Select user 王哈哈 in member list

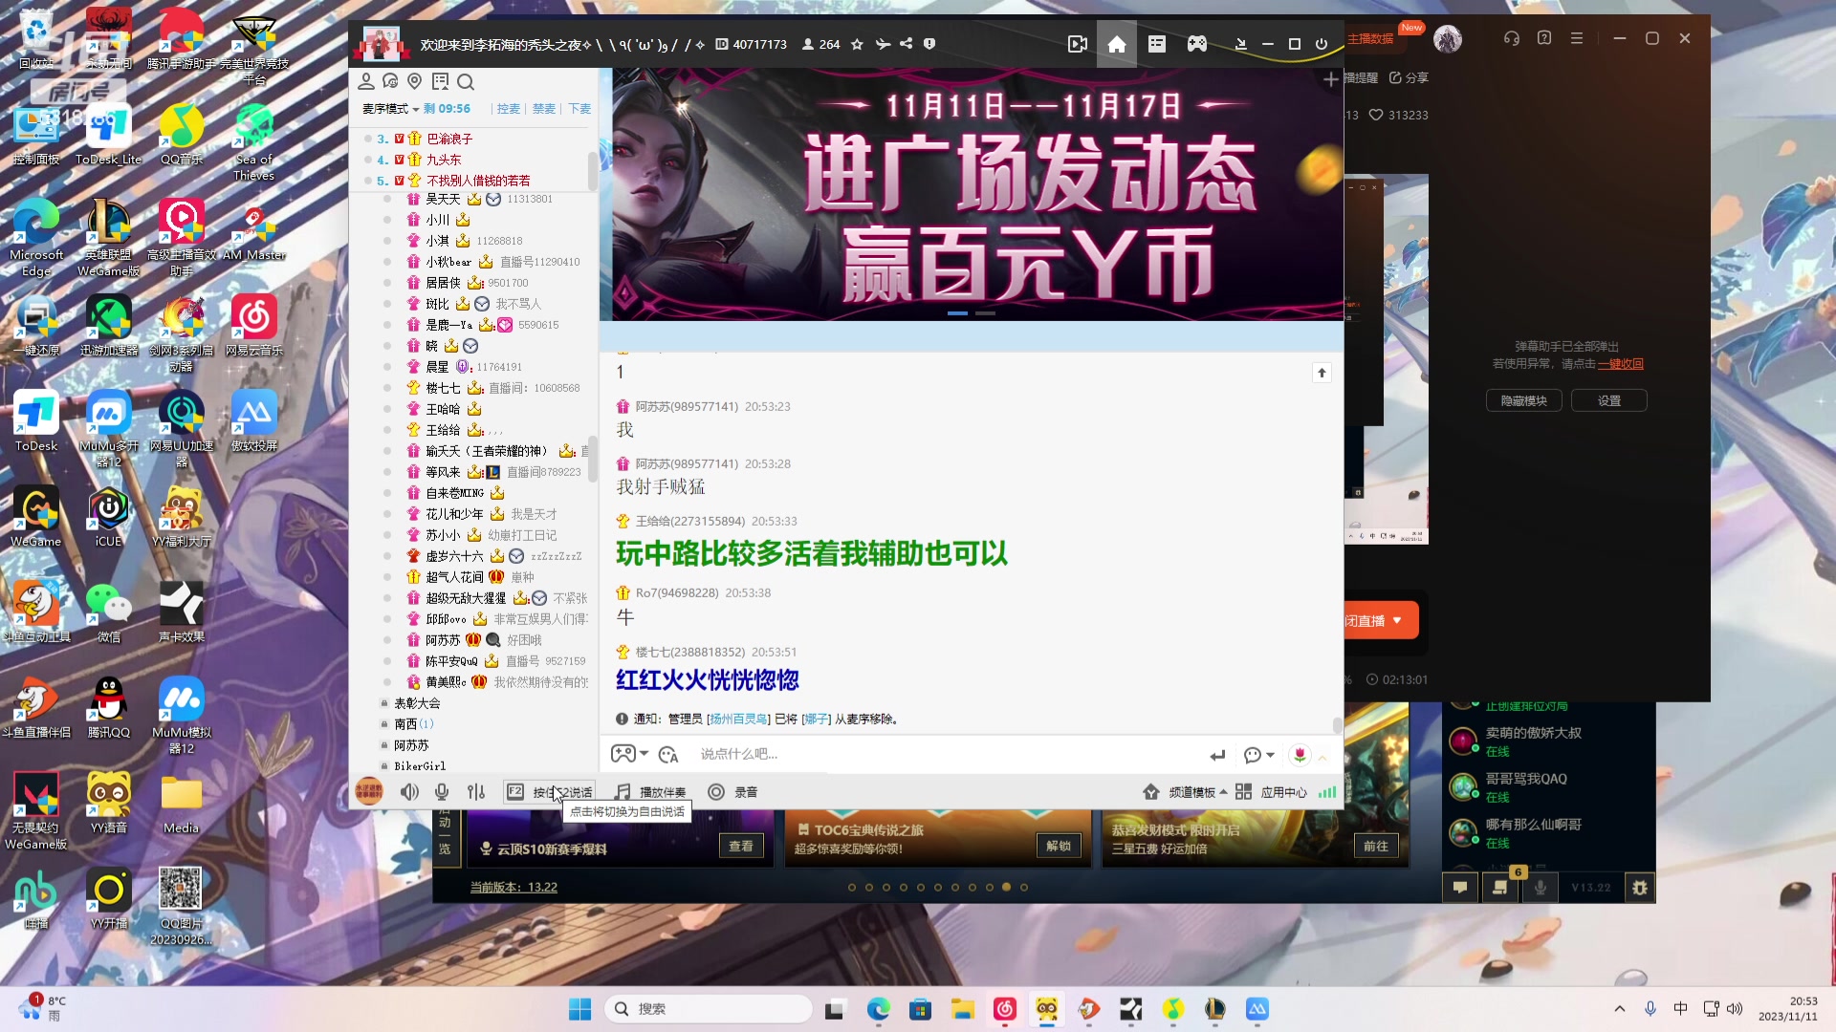click(443, 409)
